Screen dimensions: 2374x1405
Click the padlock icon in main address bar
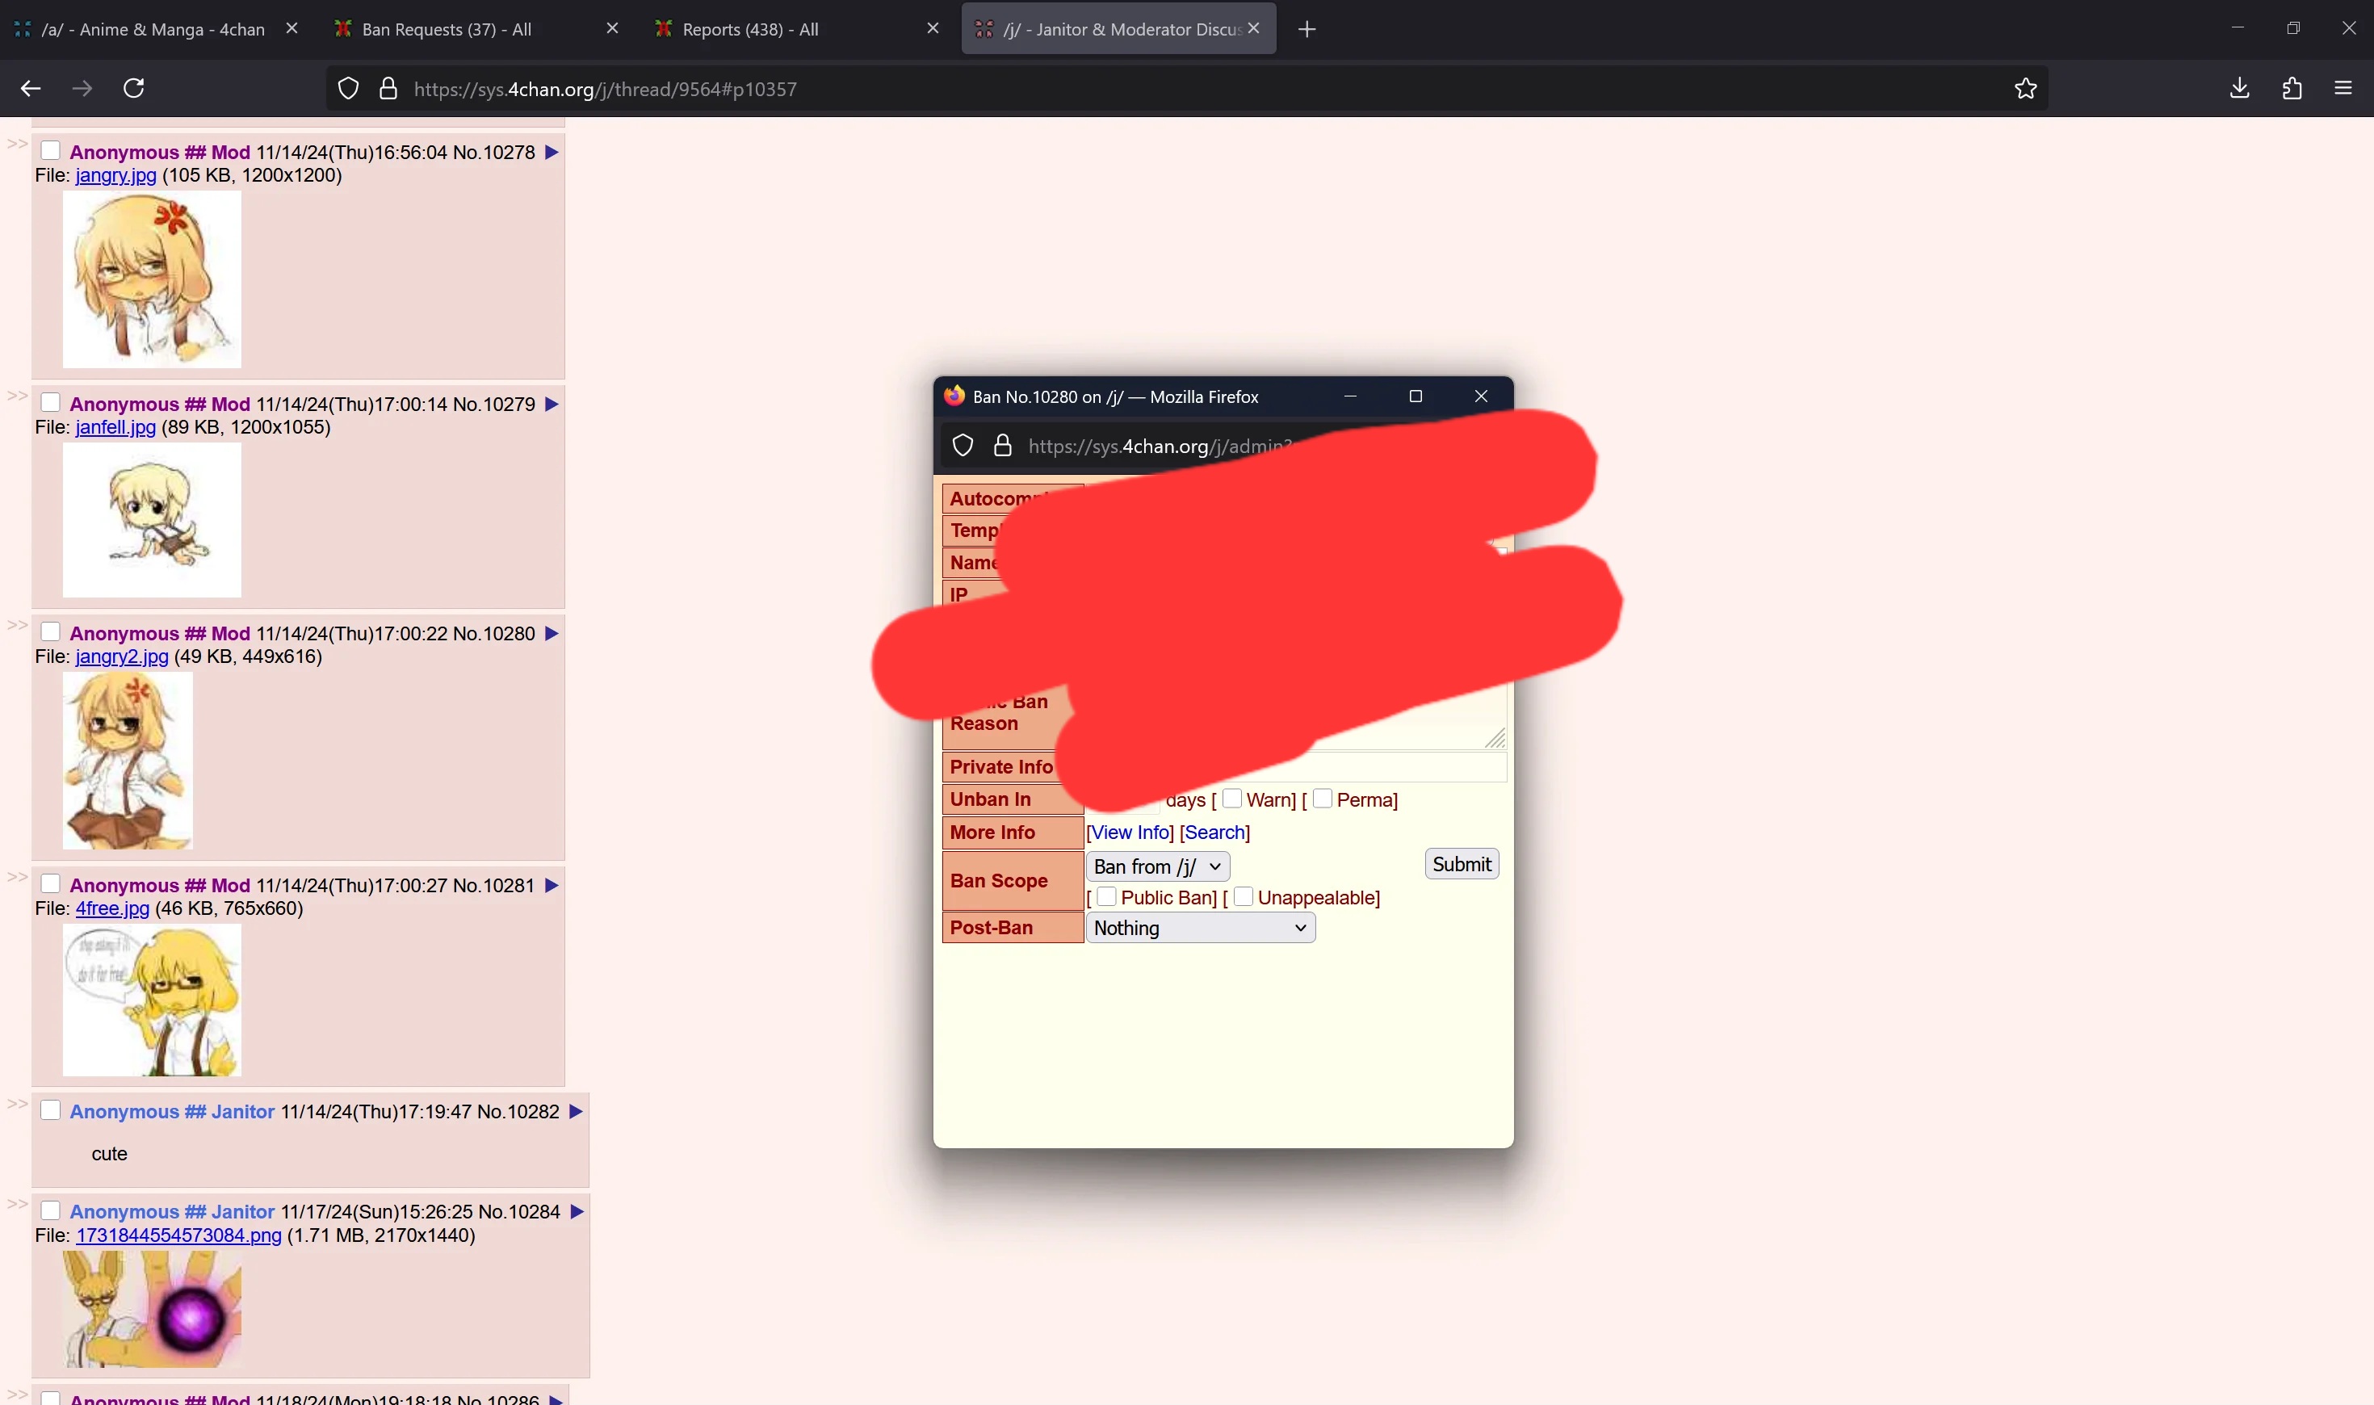tap(388, 89)
